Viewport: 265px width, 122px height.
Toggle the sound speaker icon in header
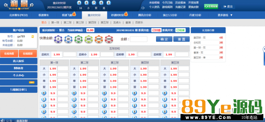pos(143,8)
